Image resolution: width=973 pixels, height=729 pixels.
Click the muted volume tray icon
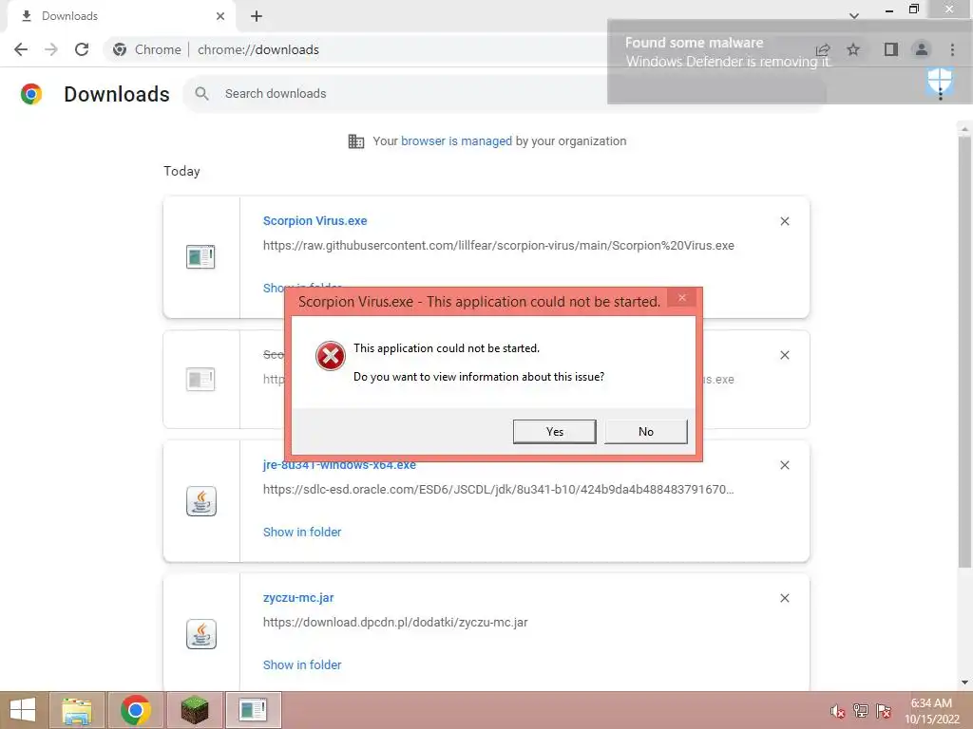(838, 711)
